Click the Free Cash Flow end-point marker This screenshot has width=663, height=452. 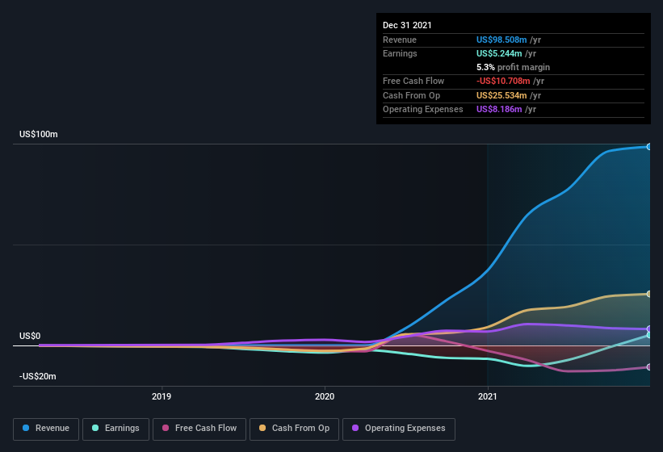click(649, 367)
